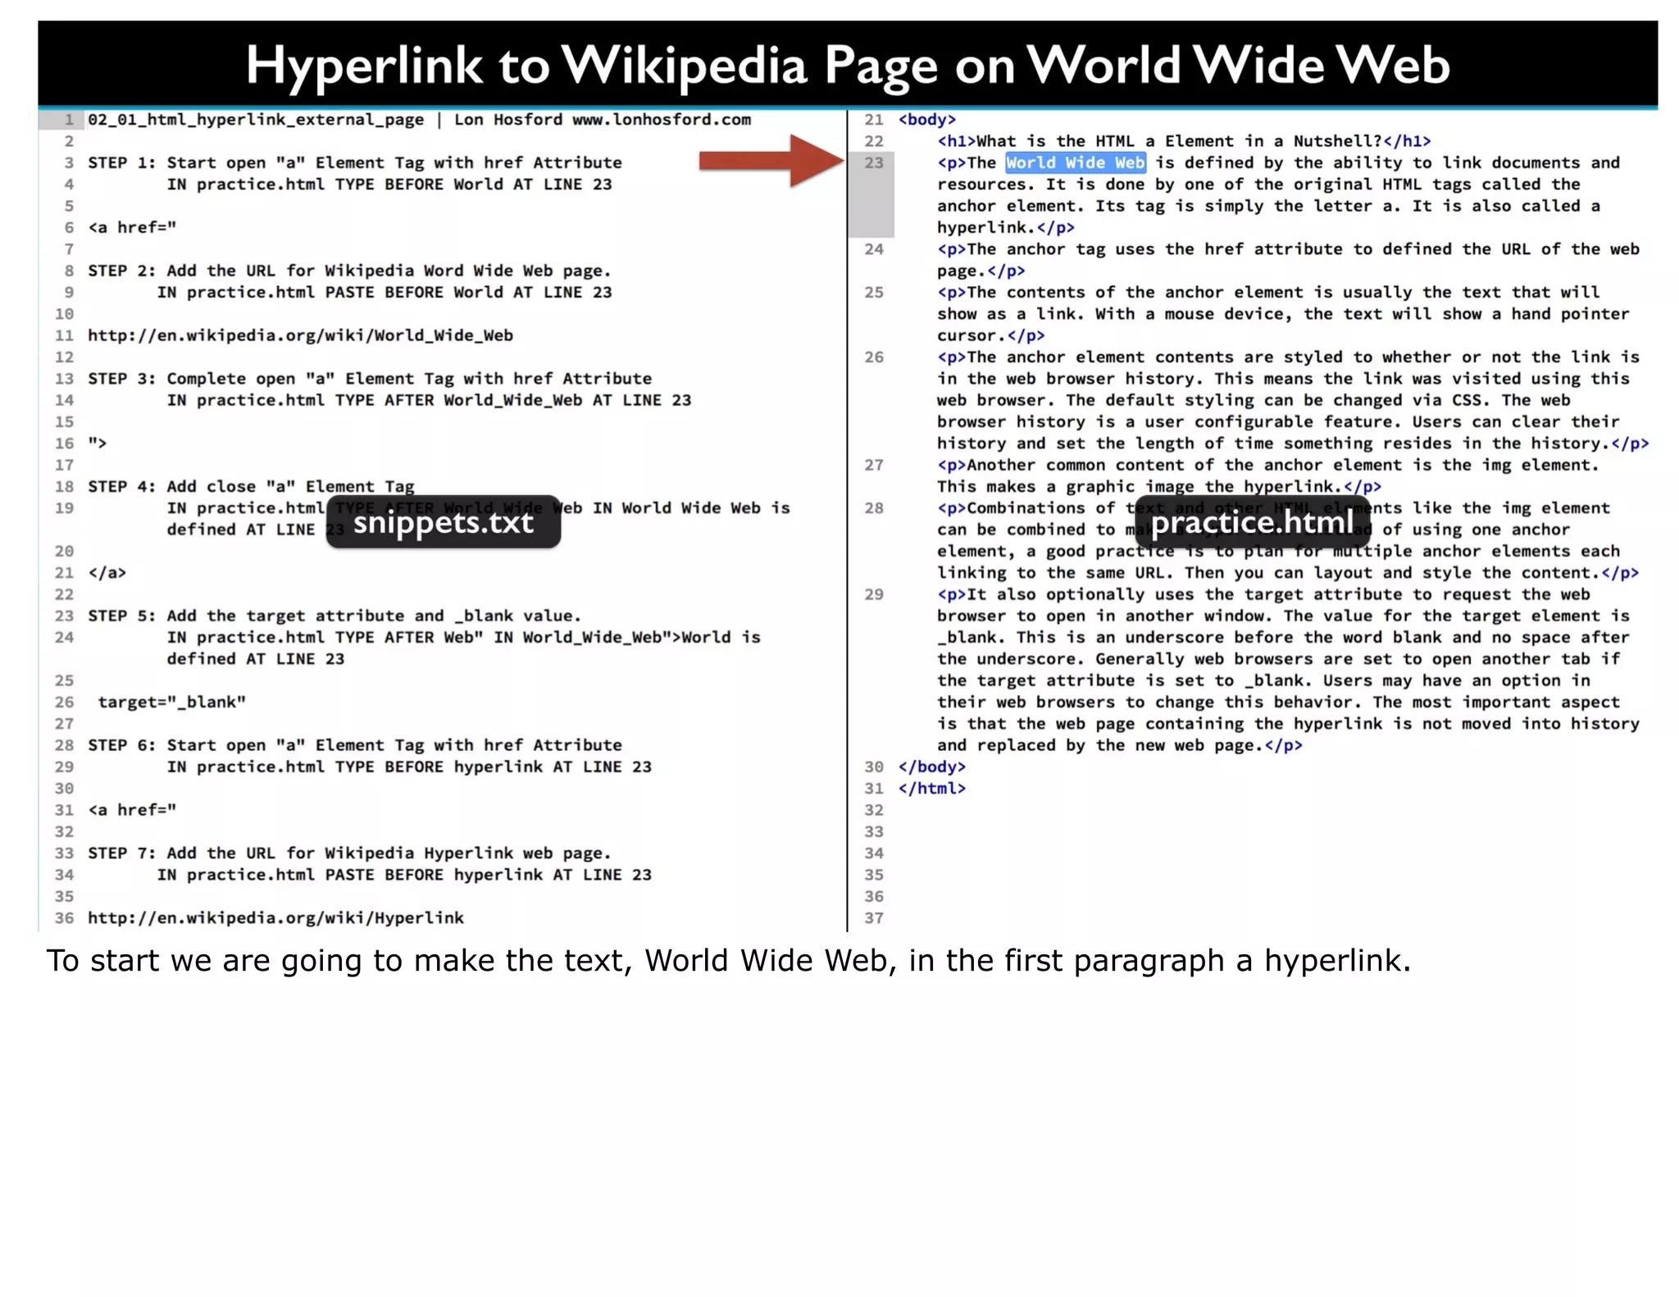Click empty line number 37 in practice.html gutter
The image size is (1679, 1297).
coord(873,917)
